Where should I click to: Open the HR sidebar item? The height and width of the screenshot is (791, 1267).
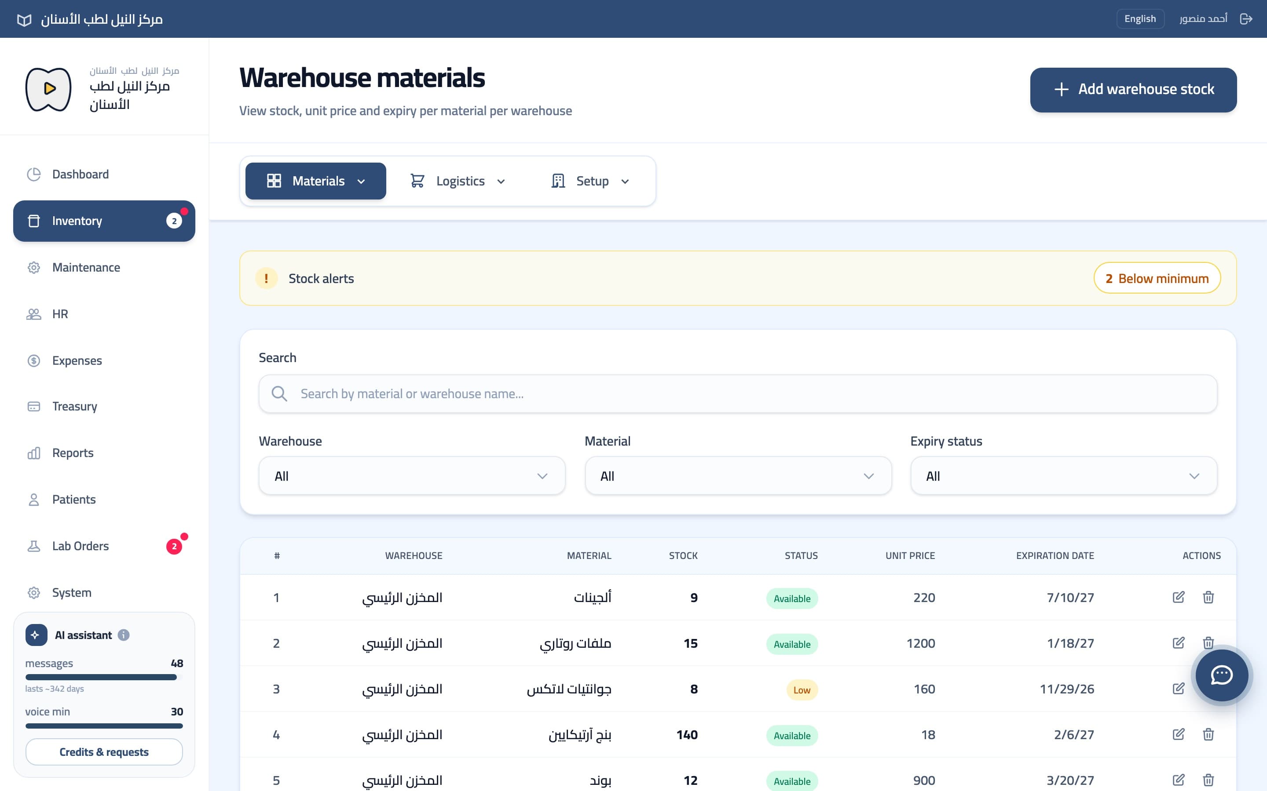point(104,314)
